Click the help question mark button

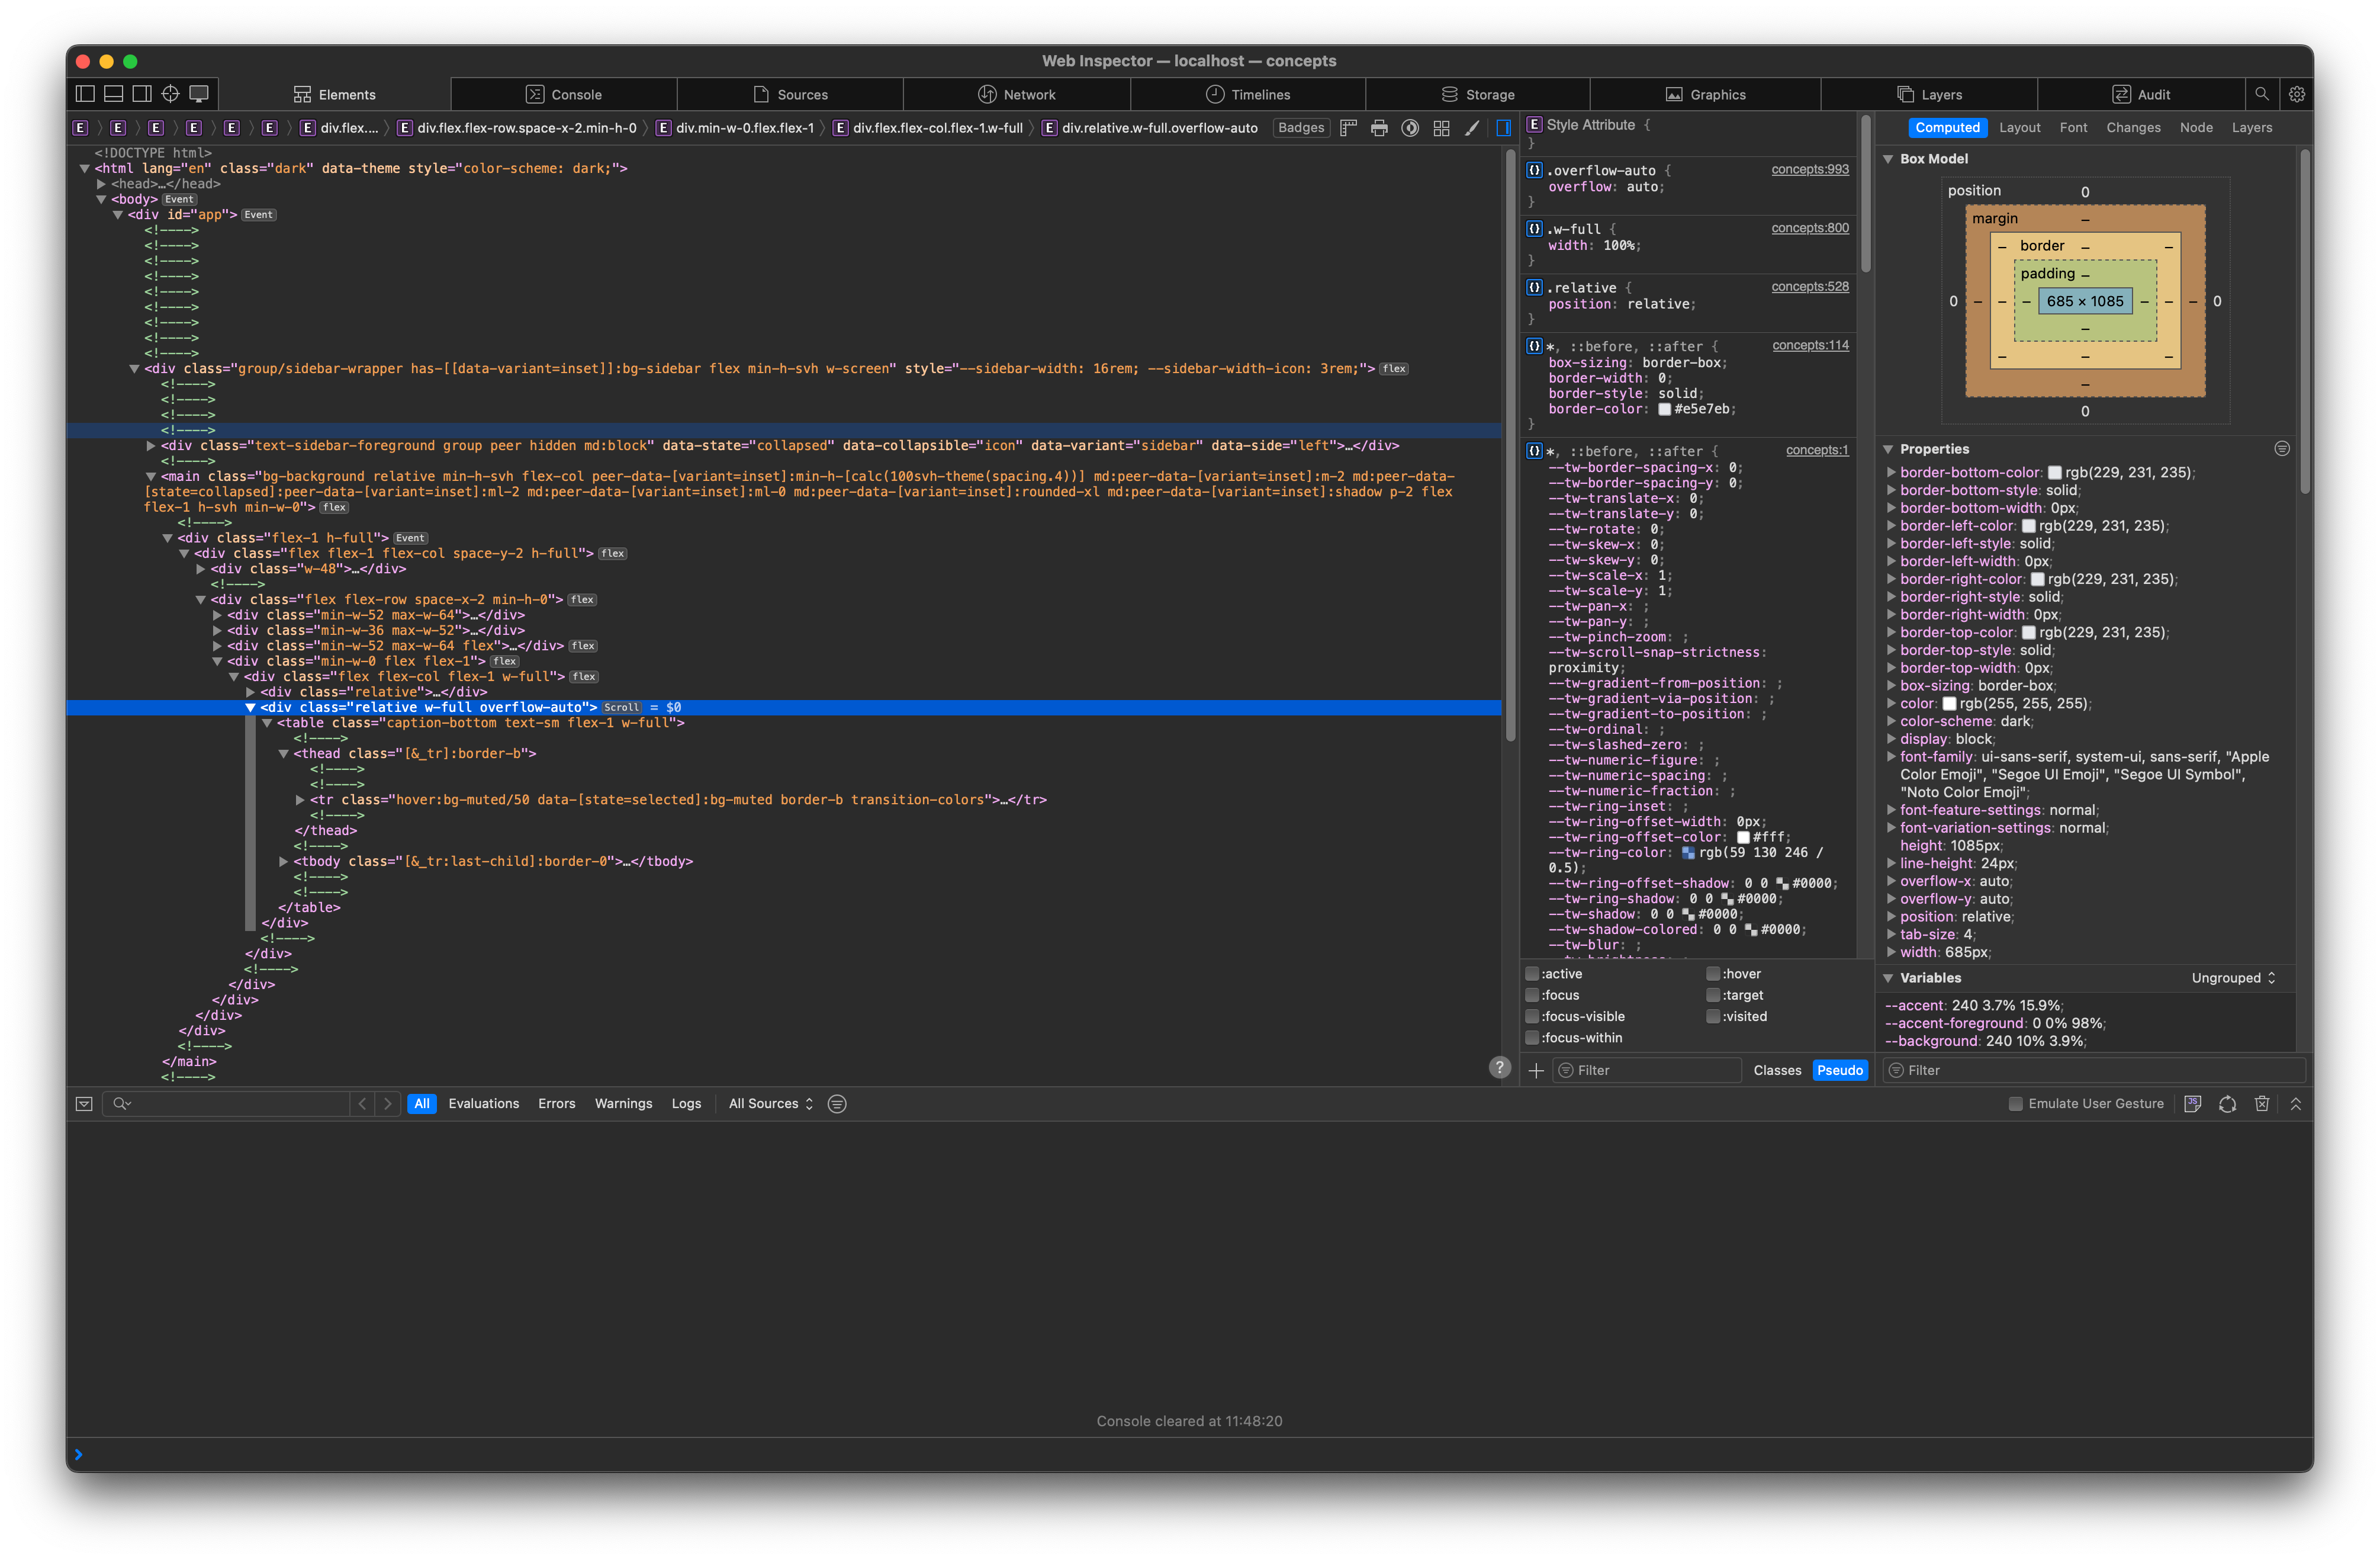coord(1499,1068)
